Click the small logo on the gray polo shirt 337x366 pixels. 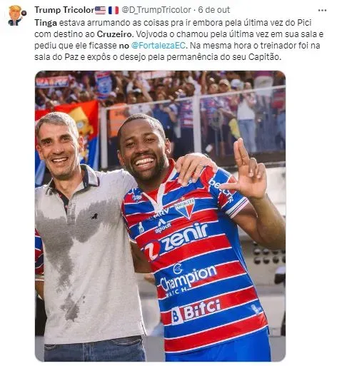tap(95, 216)
